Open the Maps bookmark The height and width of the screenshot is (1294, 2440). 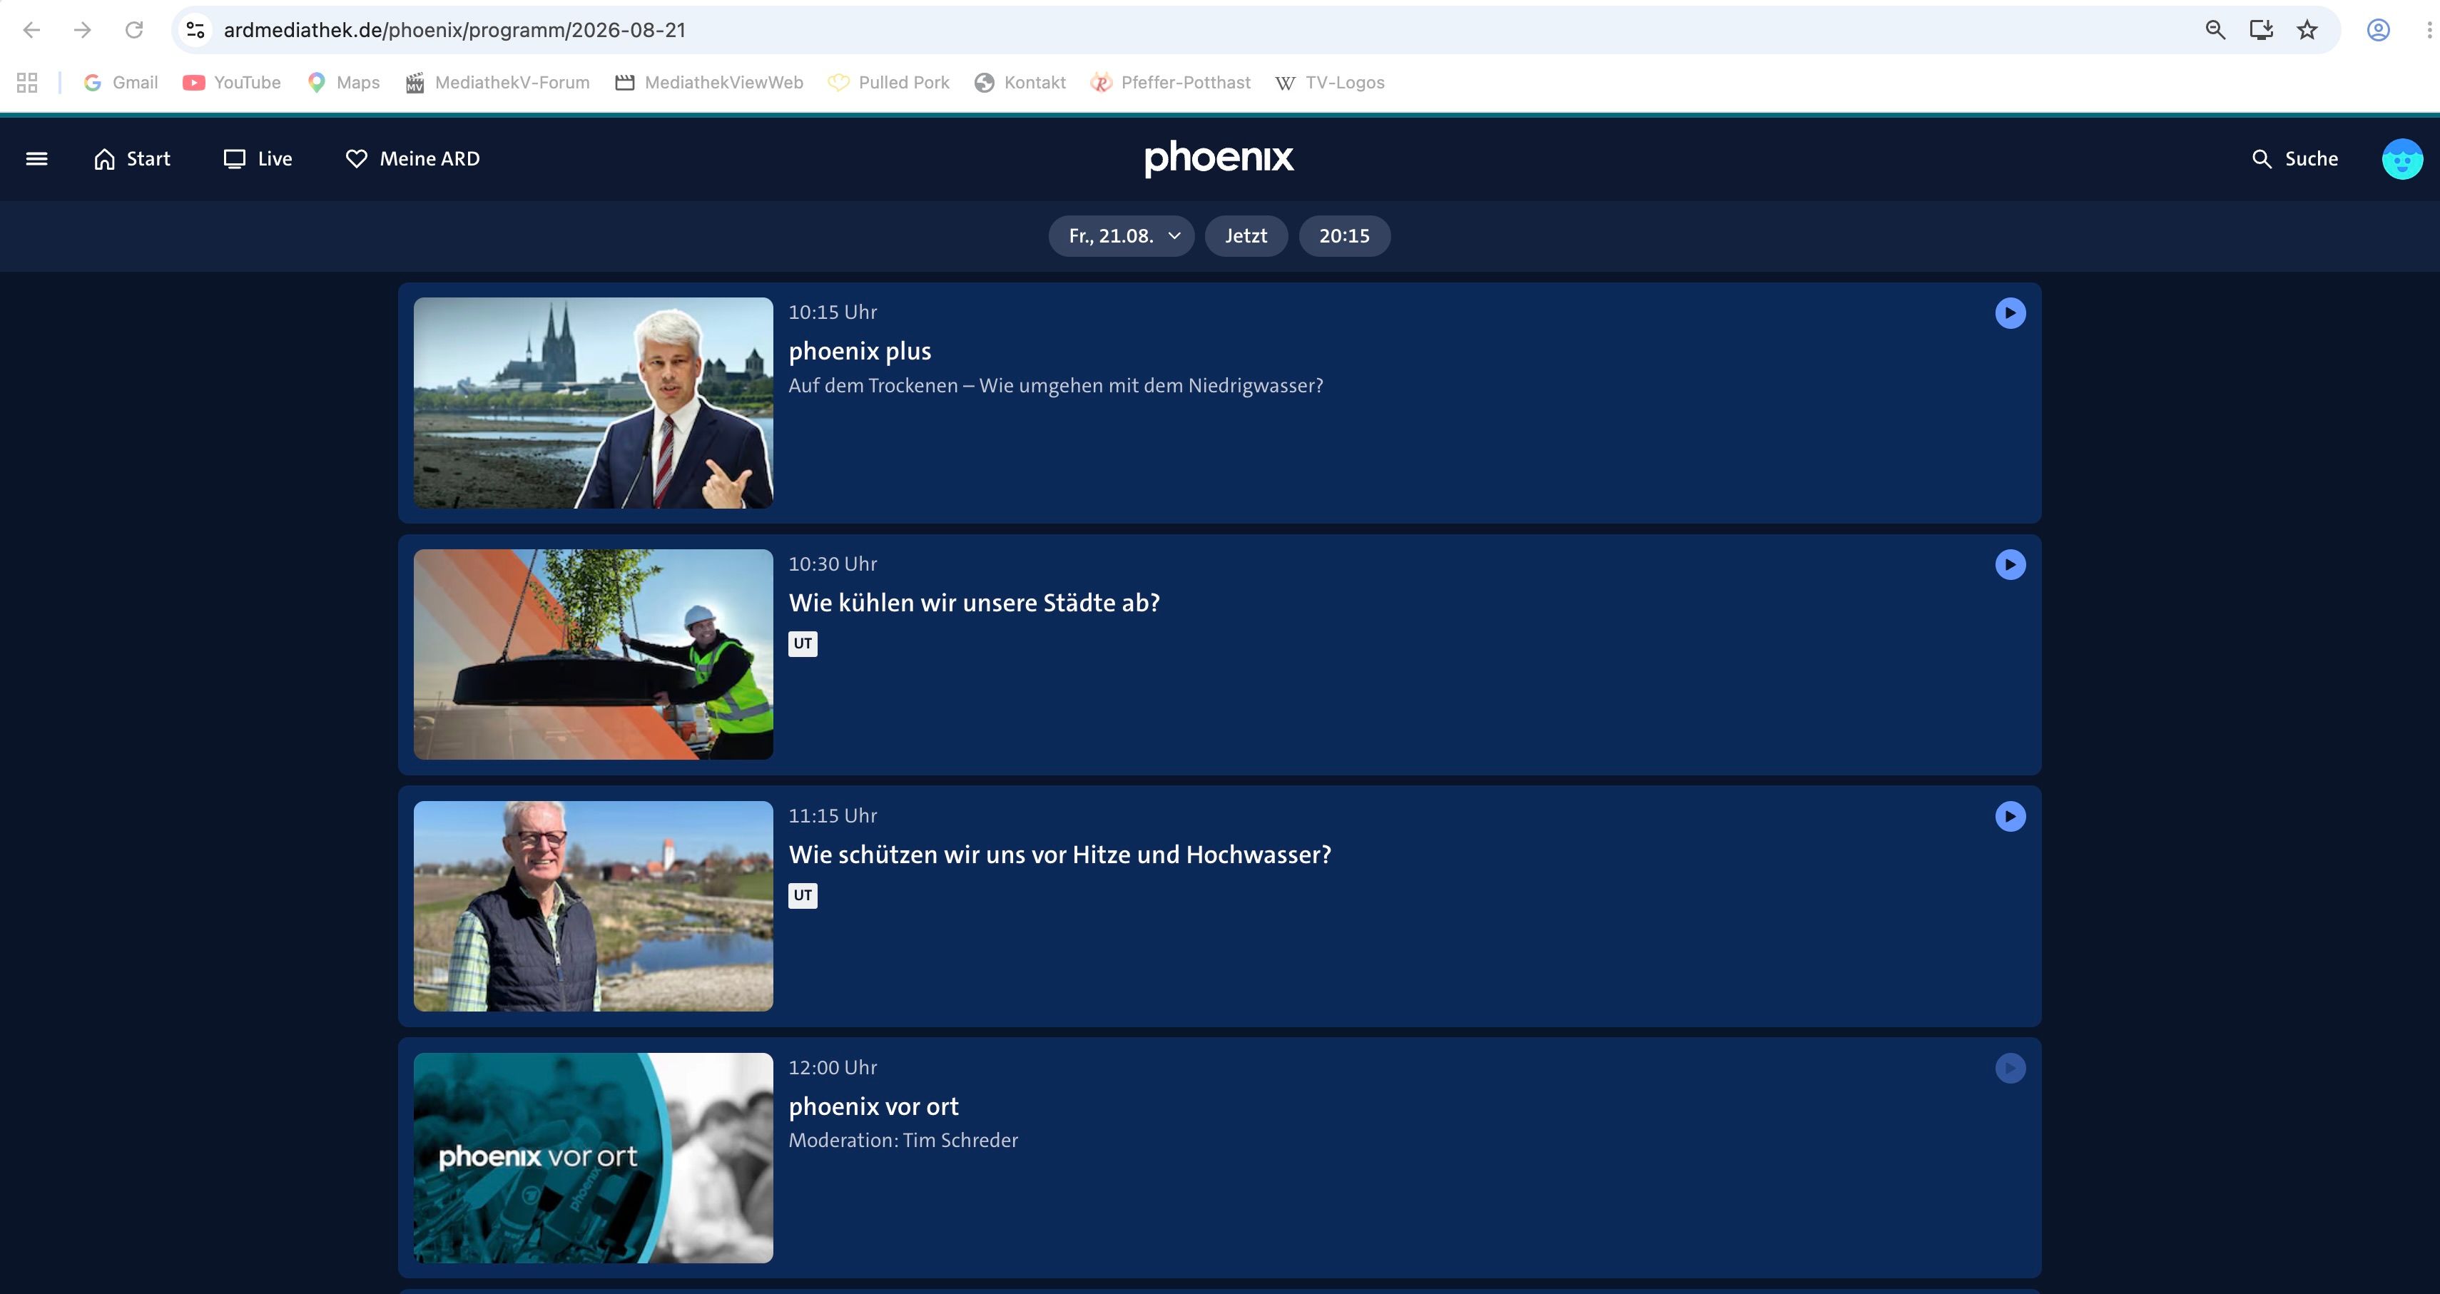tap(344, 83)
